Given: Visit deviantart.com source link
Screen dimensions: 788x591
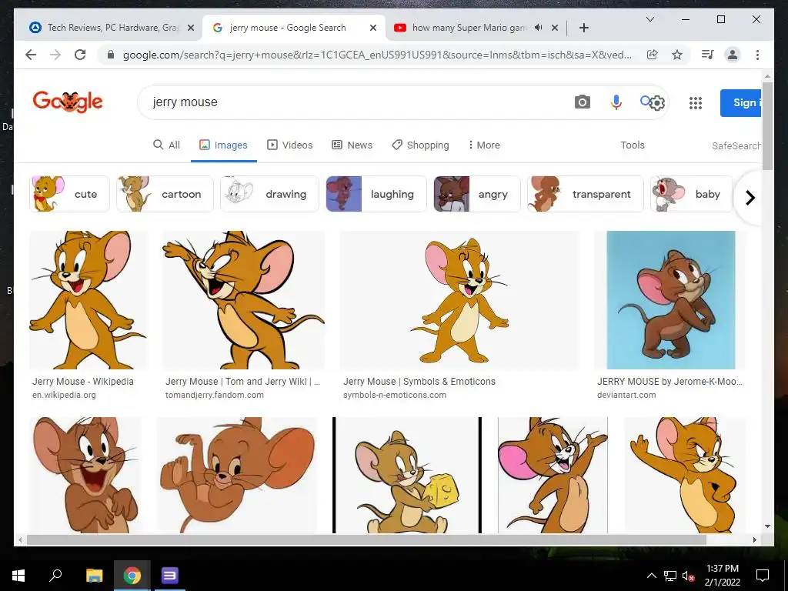Looking at the screenshot, I should pos(626,395).
